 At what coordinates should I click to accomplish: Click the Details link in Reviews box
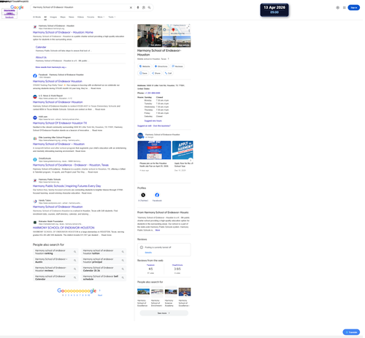pos(148,253)
